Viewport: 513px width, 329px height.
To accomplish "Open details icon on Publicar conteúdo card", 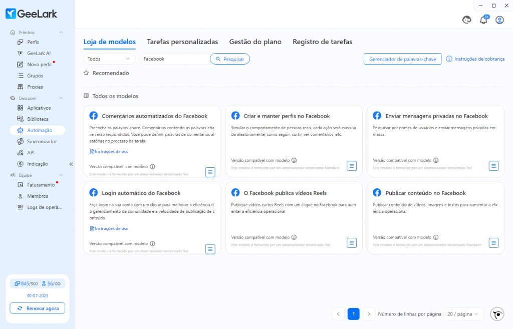I will tap(493, 243).
